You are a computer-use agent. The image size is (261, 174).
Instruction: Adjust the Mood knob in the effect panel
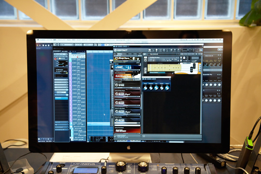(x=145, y=88)
